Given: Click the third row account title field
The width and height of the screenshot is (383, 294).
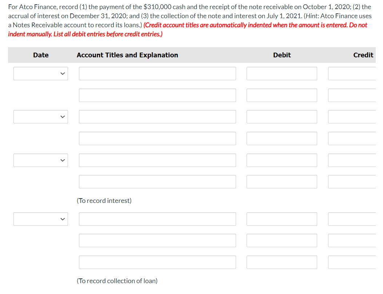Looking at the screenshot, I should pyautogui.click(x=157, y=117).
